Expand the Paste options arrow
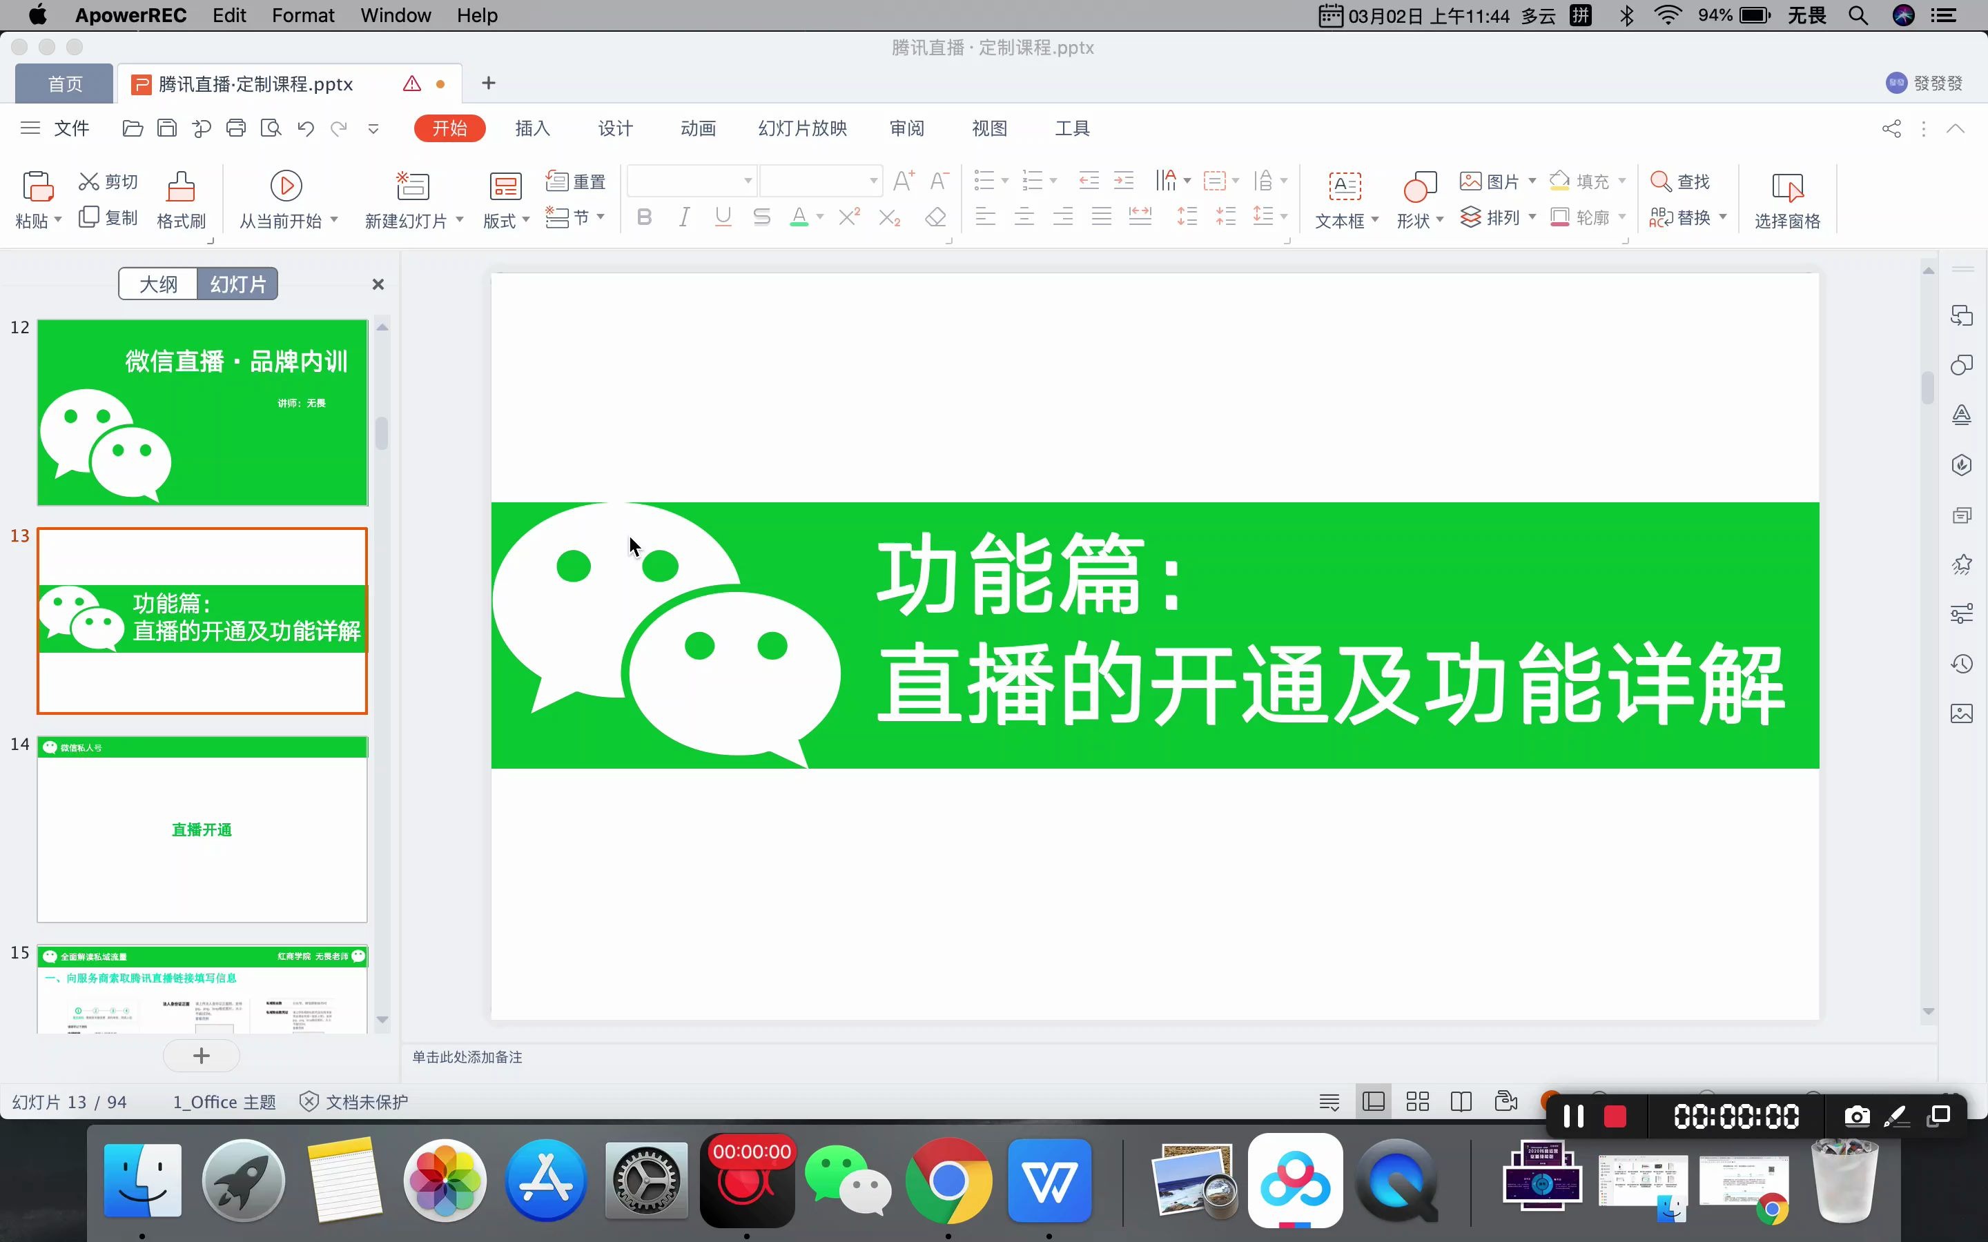 [57, 220]
